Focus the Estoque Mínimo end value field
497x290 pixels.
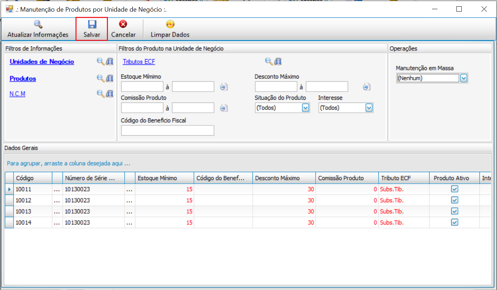click(193, 87)
